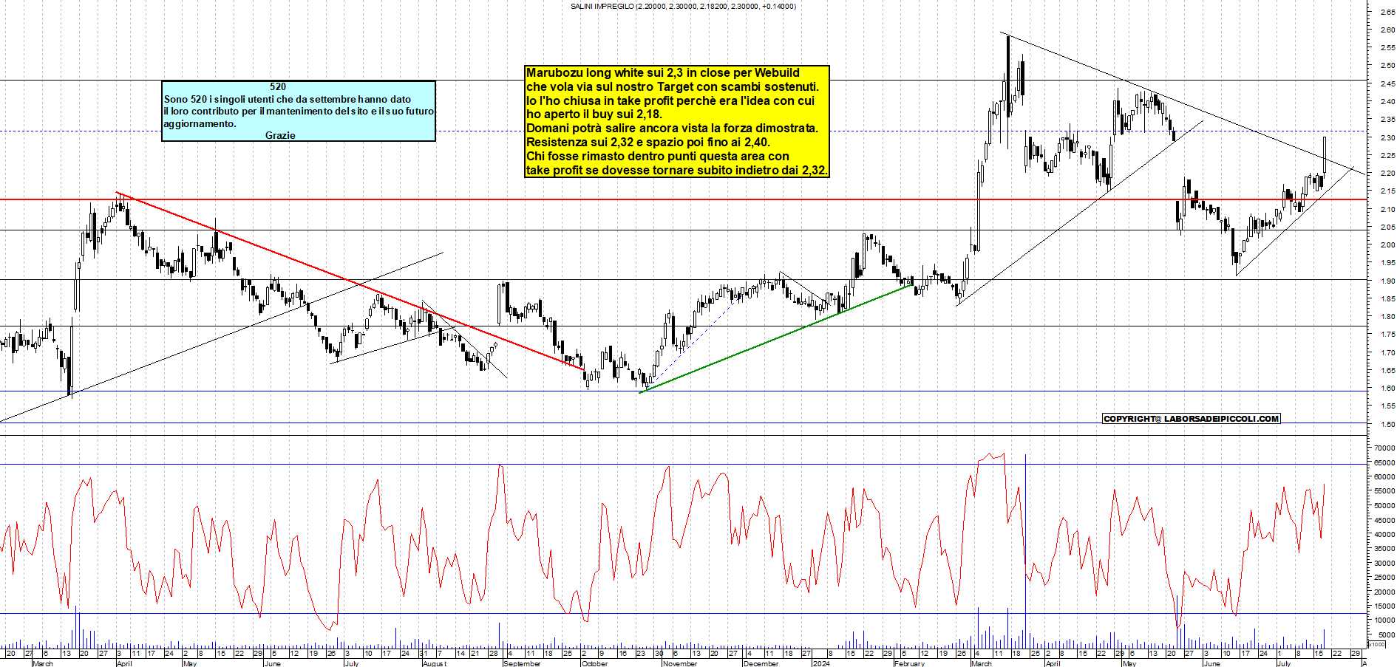Select the October month label

pyautogui.click(x=594, y=663)
